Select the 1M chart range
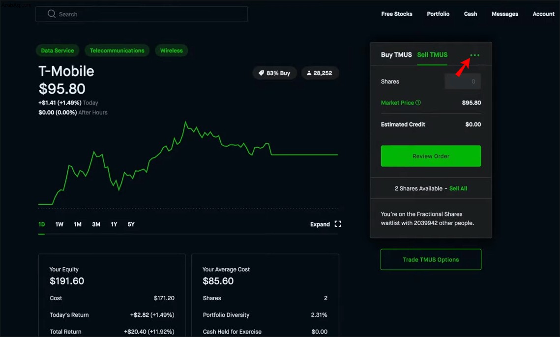Image resolution: width=560 pixels, height=337 pixels. pos(78,225)
